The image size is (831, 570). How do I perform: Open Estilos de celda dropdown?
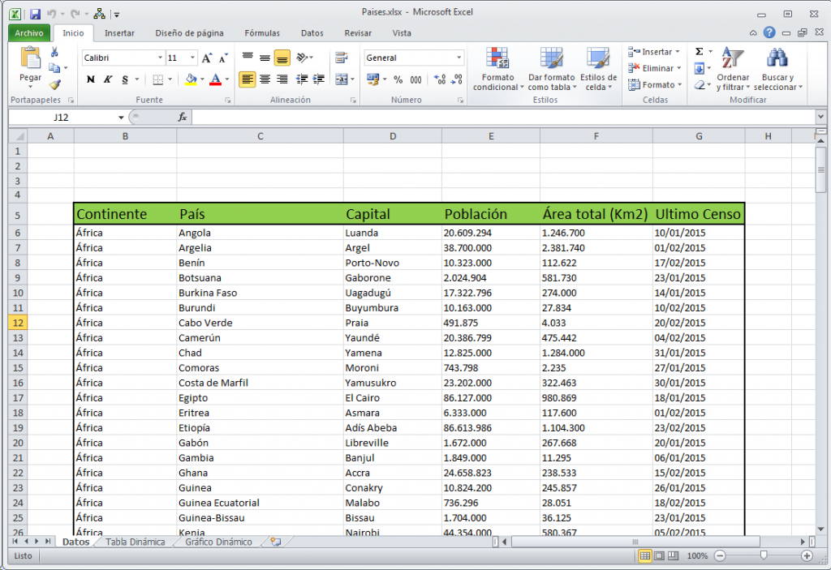[598, 69]
